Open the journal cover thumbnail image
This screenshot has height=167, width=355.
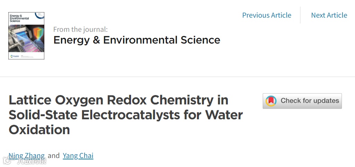26,36
